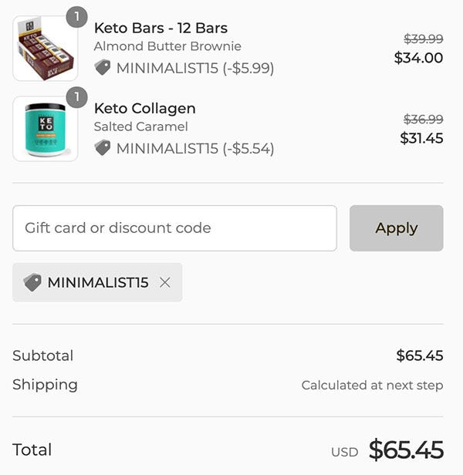Remove the MINIMALIST15 discount code
The image size is (463, 475).
pos(165,283)
